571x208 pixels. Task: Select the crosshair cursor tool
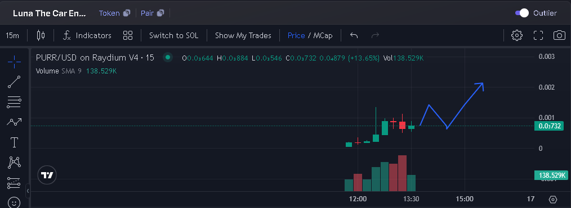coord(14,62)
